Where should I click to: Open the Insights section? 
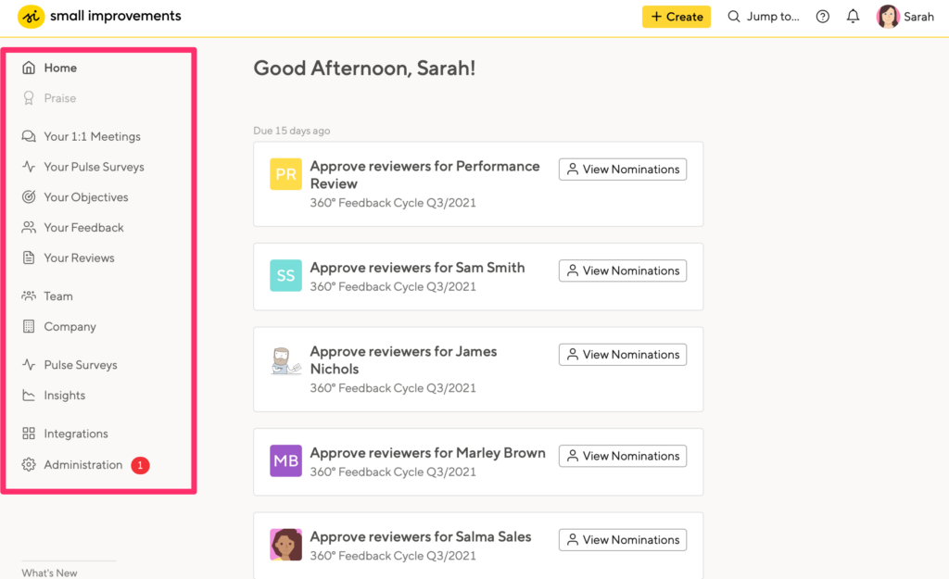click(x=64, y=395)
